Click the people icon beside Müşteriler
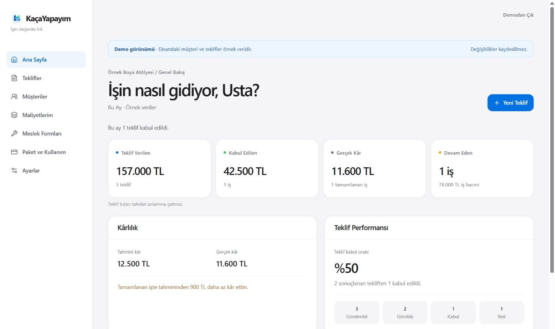Screen dimensions: 555x329 pyautogui.click(x=14, y=96)
